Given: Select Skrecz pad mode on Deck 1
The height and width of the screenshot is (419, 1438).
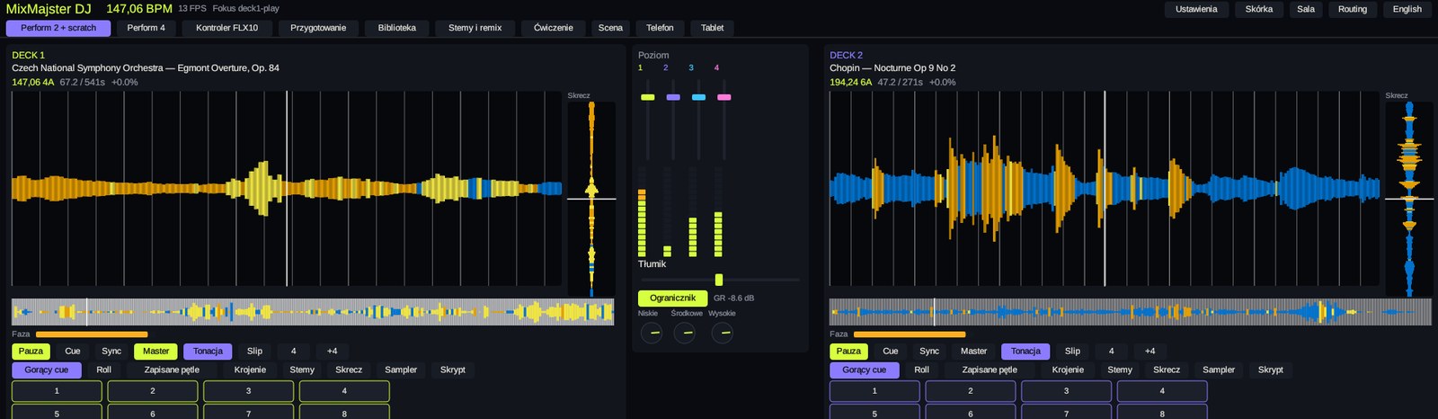Looking at the screenshot, I should point(349,370).
